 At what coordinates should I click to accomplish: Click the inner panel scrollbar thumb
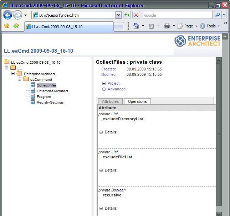tap(219, 135)
